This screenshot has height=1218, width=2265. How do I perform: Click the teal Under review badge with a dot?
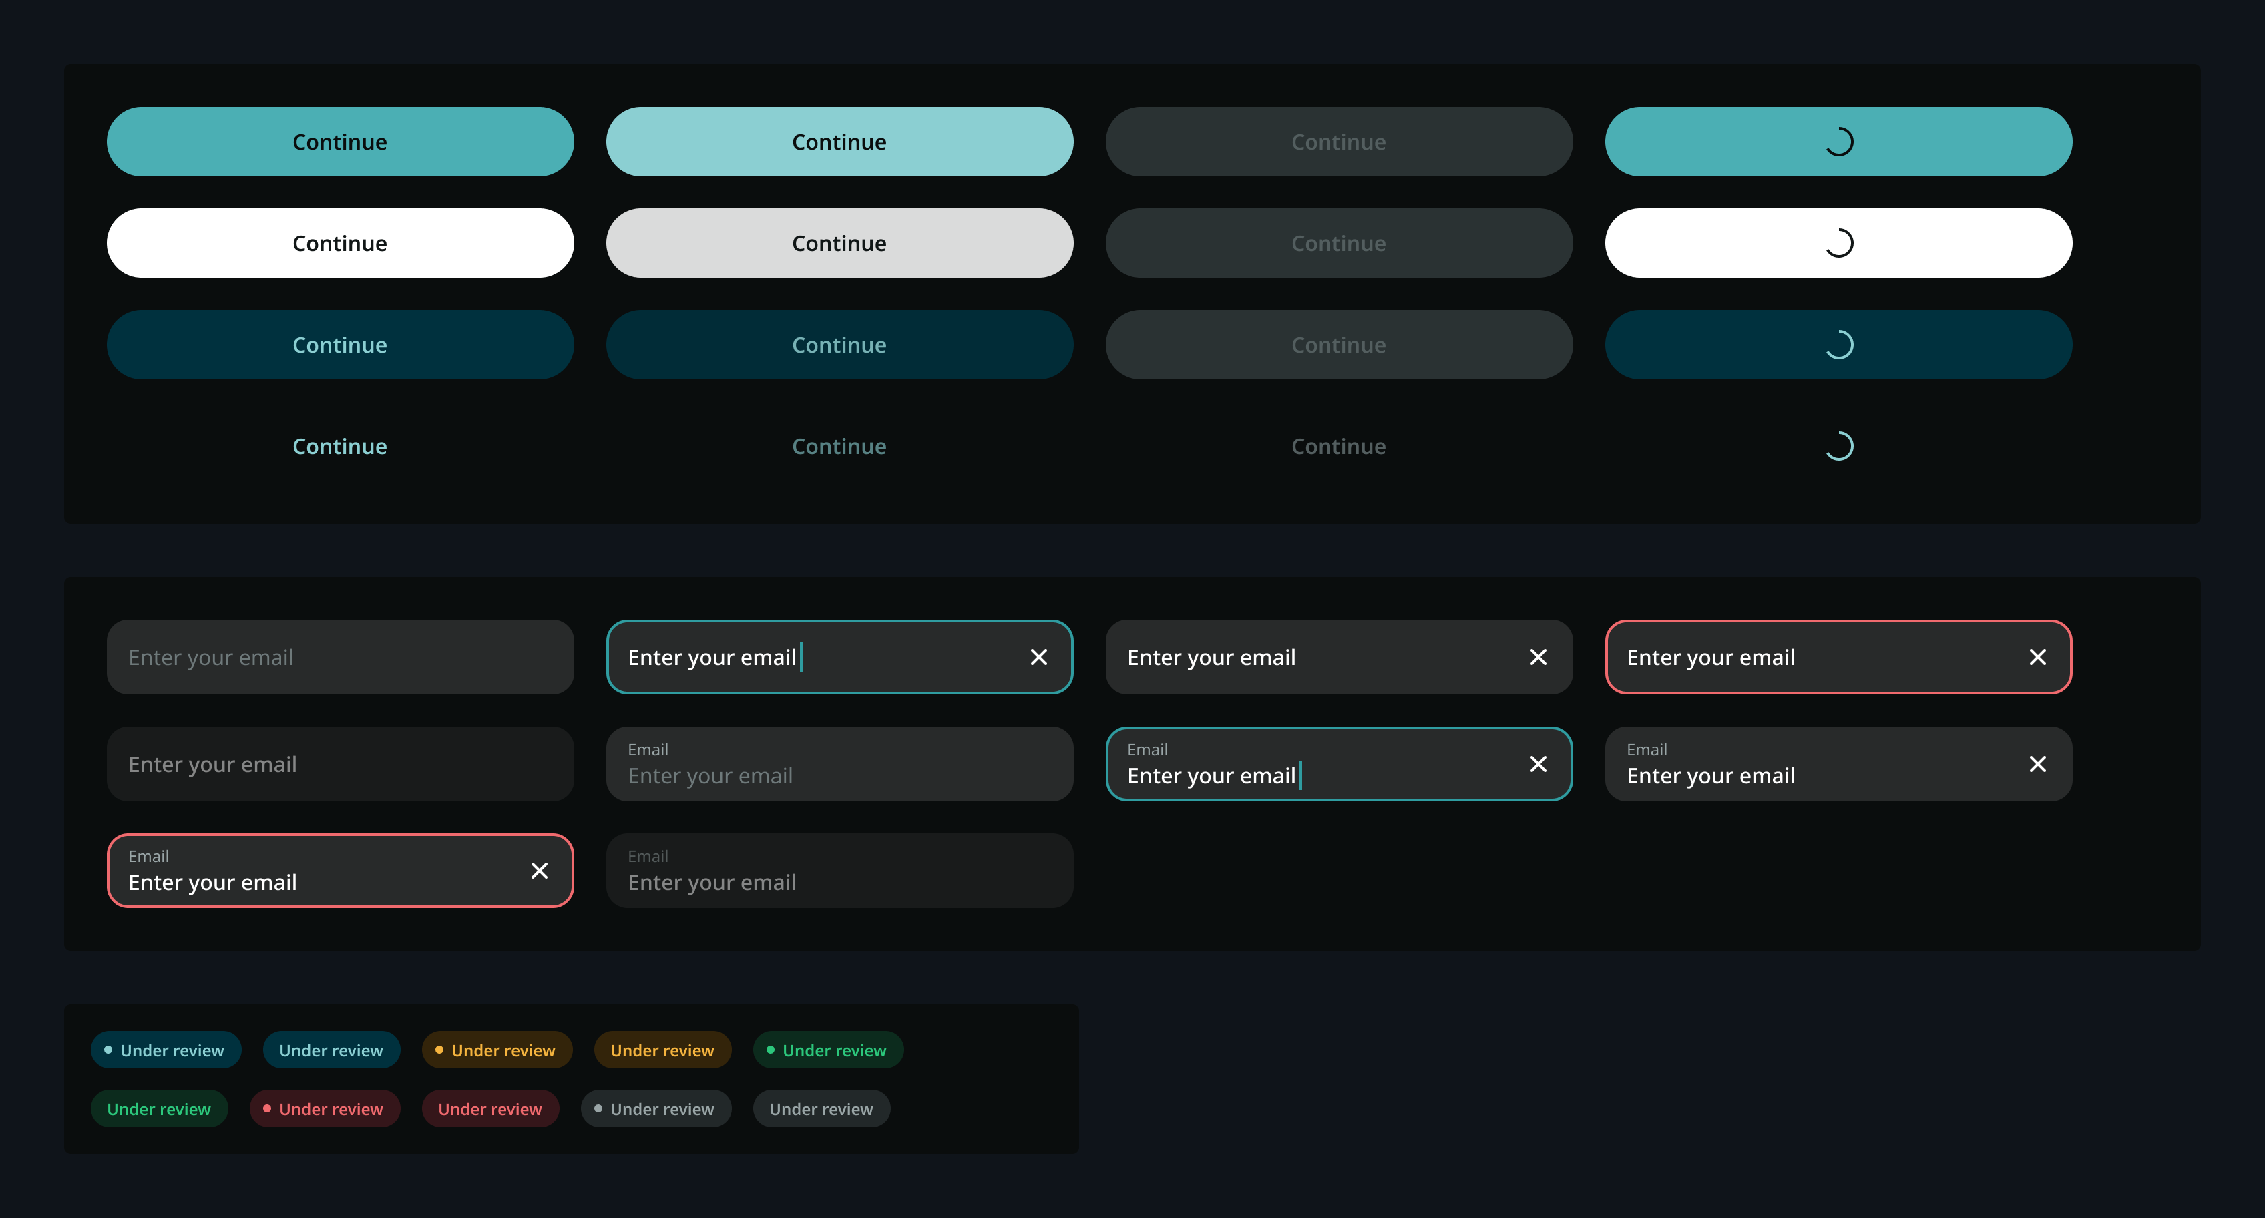coord(166,1050)
